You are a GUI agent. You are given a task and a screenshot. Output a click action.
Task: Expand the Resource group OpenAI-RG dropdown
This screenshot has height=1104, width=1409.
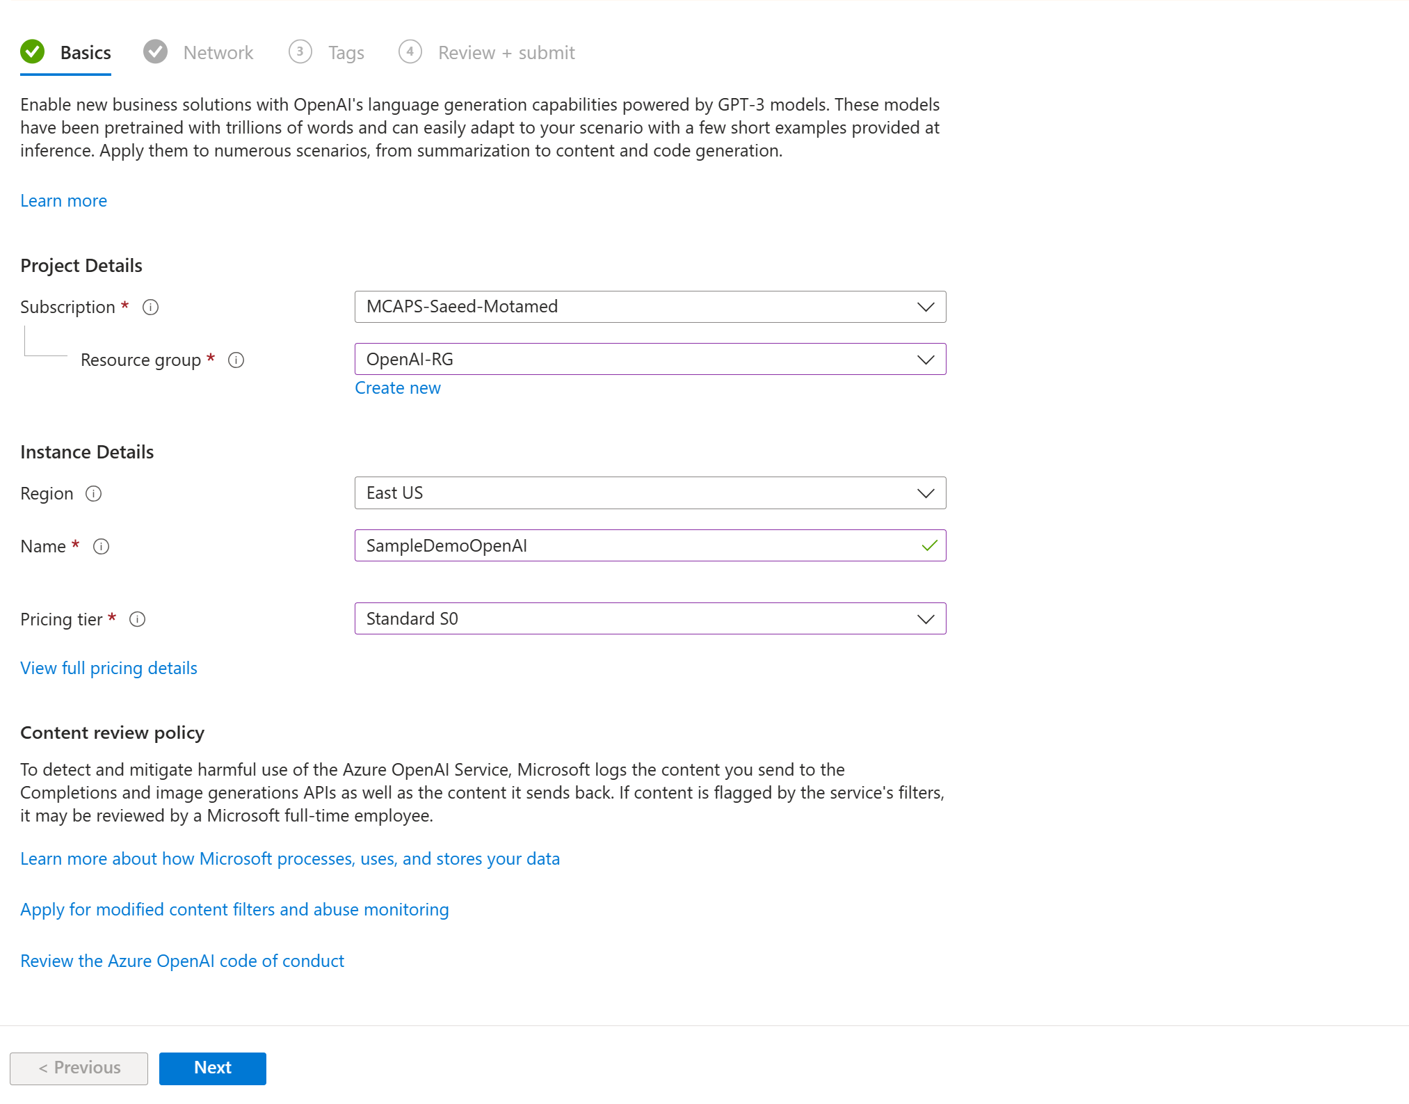[x=650, y=359]
